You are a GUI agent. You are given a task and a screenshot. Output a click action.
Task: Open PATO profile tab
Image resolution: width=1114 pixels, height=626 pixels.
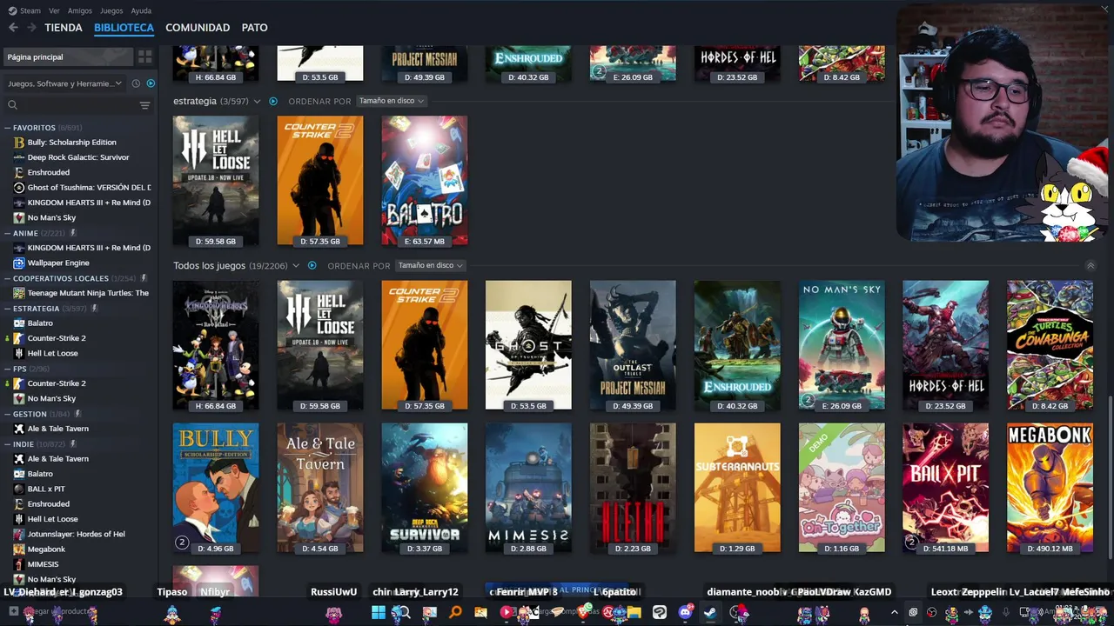[x=254, y=28]
